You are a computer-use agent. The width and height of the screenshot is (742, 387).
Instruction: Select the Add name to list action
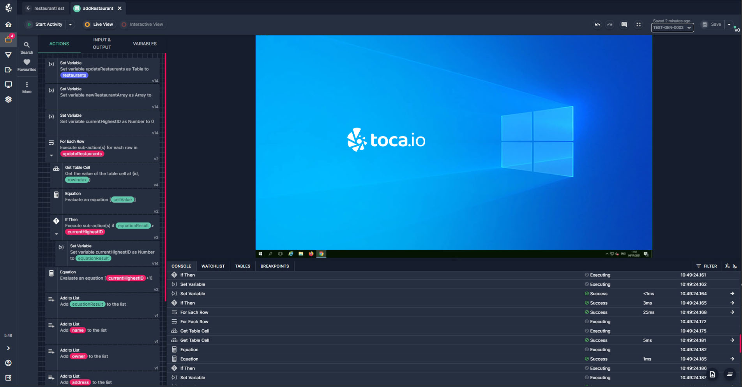pyautogui.click(x=102, y=332)
